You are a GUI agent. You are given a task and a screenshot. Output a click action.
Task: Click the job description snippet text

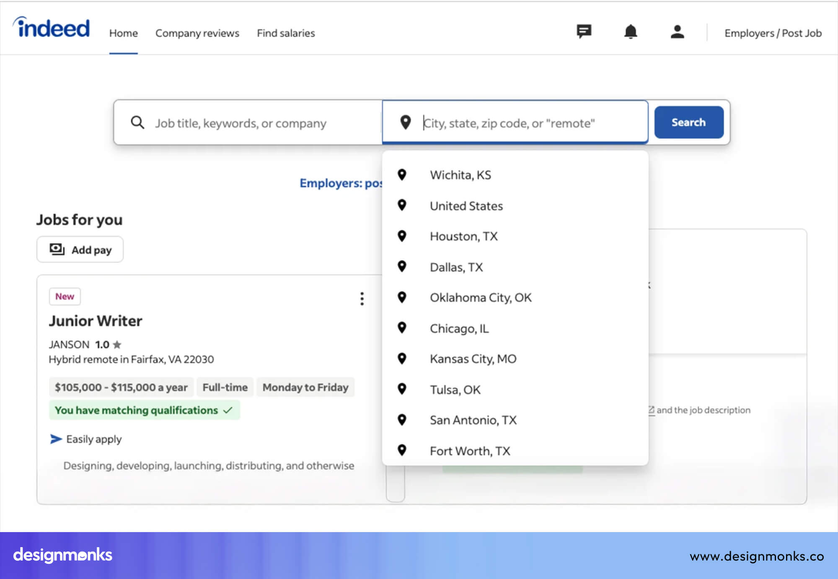click(209, 465)
